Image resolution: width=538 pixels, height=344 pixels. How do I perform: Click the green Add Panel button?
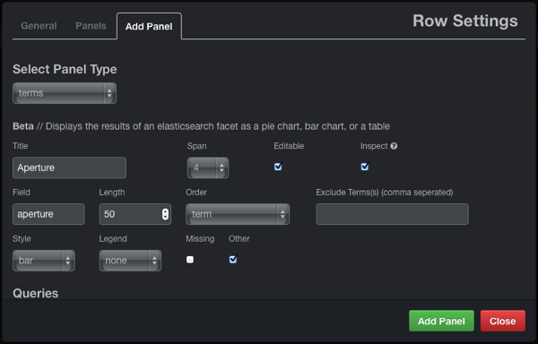pyautogui.click(x=441, y=321)
